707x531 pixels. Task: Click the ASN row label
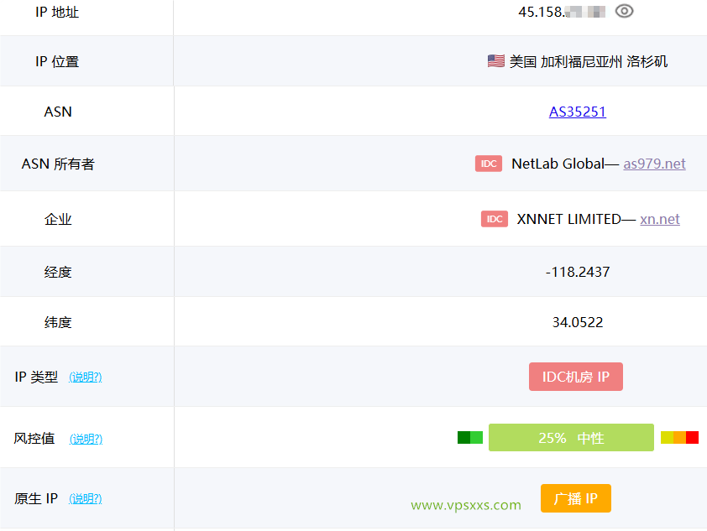click(58, 112)
